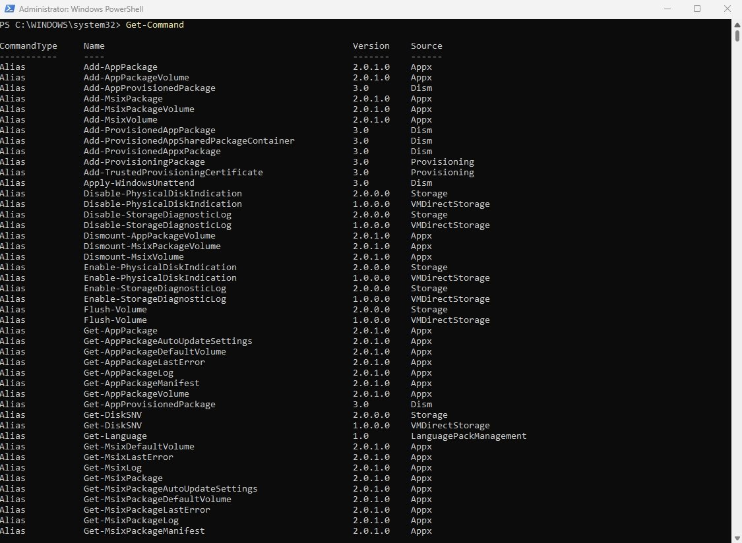Click the 'Version' column header
Viewport: 742px width, 543px height.
(x=371, y=46)
